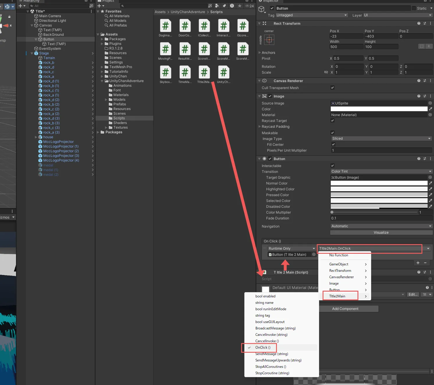Open the Transition Color Tint dropdown
Image resolution: width=434 pixels, height=385 pixels.
[x=381, y=172]
